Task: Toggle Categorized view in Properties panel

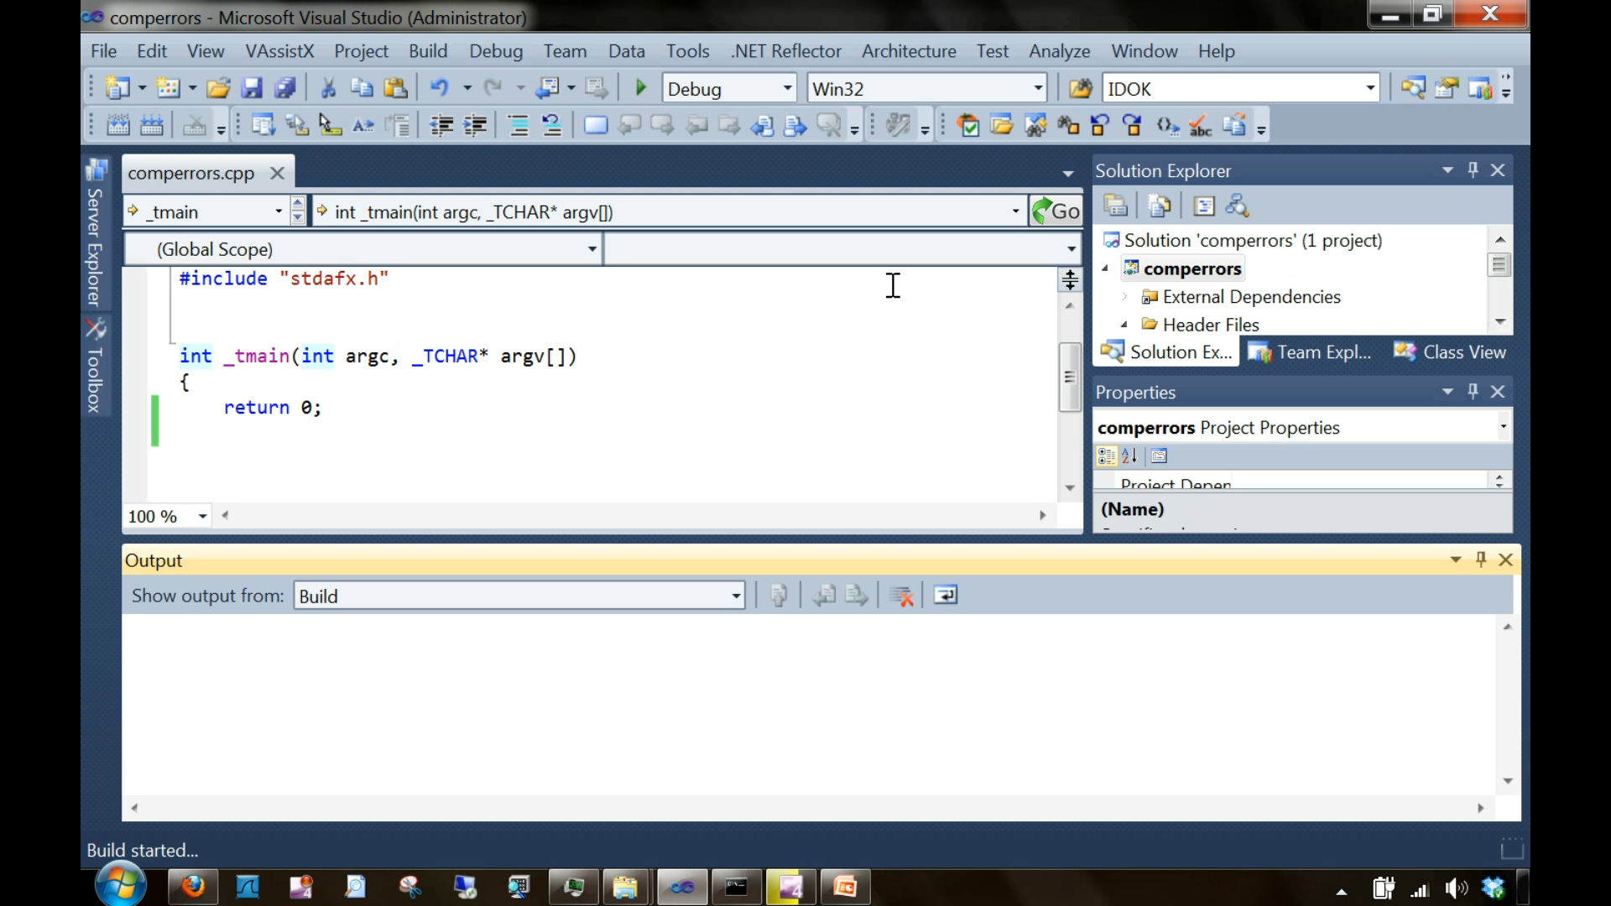Action: point(1106,456)
